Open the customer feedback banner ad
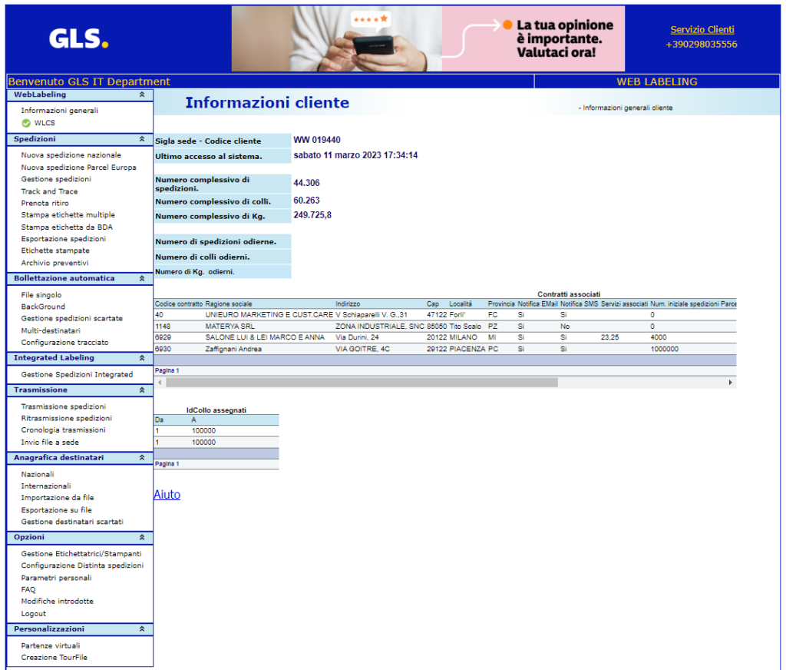The image size is (786, 670). point(428,38)
